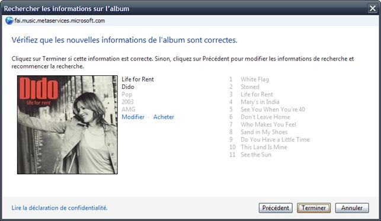381x221 pixels.
Task: Select Mary's in India track
Action: (260, 102)
